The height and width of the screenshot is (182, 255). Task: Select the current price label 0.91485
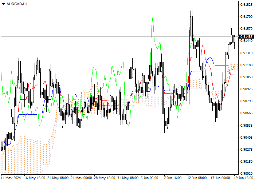tap(246, 36)
